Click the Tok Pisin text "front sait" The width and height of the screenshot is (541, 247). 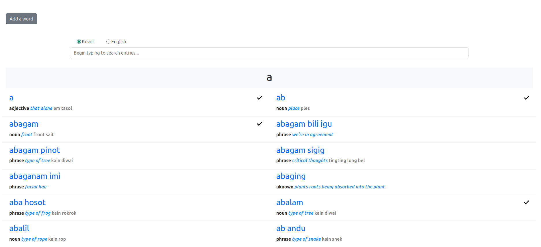(x=44, y=134)
